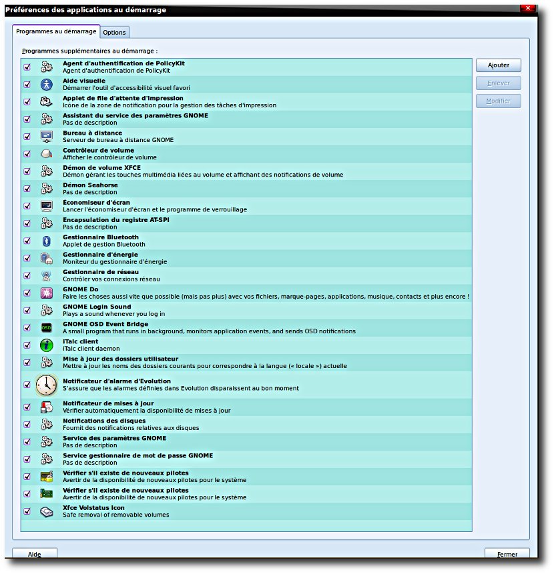Image resolution: width=554 pixels, height=574 pixels.
Task: Click the gears icon for Service gestionnaire de mot de passe GNOME
Action: pos(47,459)
